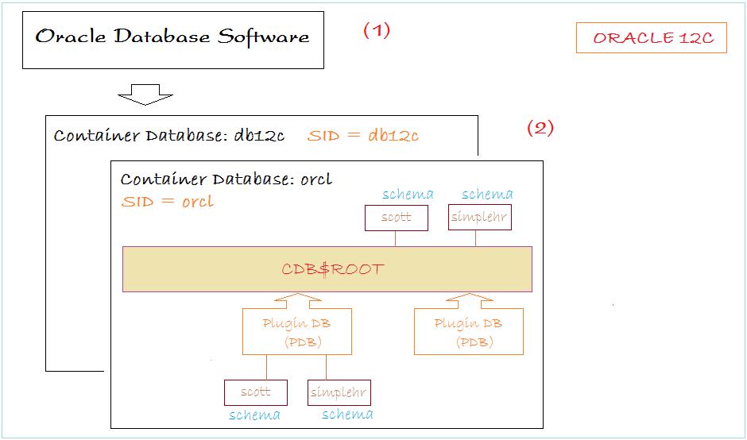747x440 pixels.
Task: Click the Oracle Database Software box
Action: tap(173, 40)
